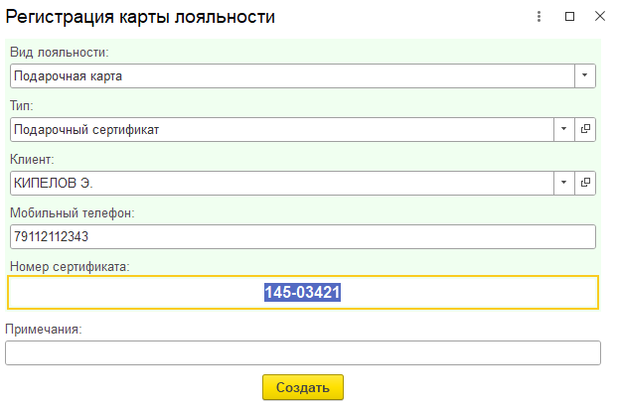Focus the Мобильный телефон input with 79112112343
Image resolution: width=618 pixels, height=409 pixels.
coord(298,237)
